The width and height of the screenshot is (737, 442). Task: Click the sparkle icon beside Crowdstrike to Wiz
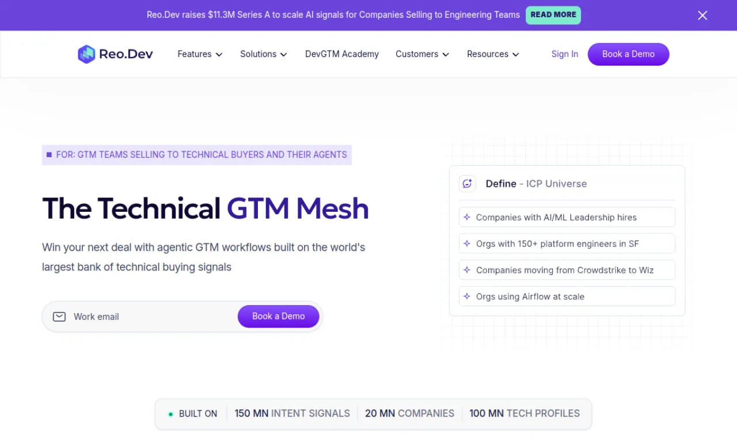coord(467,270)
